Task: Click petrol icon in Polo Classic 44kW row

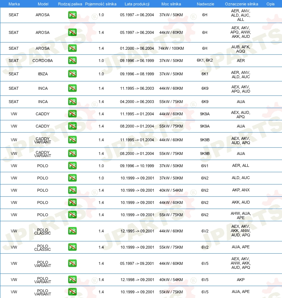Action: tap(72, 231)
